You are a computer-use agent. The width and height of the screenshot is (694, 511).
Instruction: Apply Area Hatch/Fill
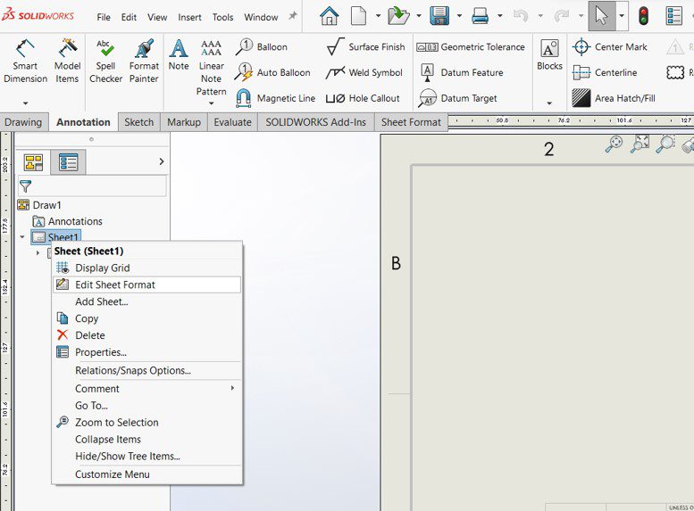point(613,98)
